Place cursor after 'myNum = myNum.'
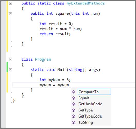Viewport: 136px width, 129px height. (x=71, y=85)
